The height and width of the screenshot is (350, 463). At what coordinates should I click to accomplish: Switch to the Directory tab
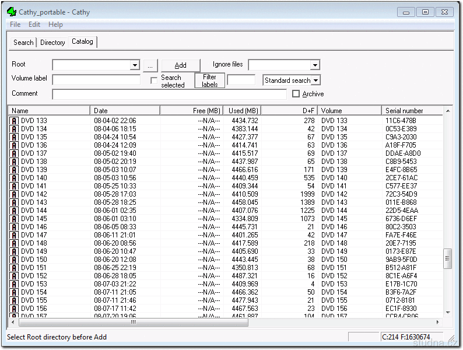(52, 43)
